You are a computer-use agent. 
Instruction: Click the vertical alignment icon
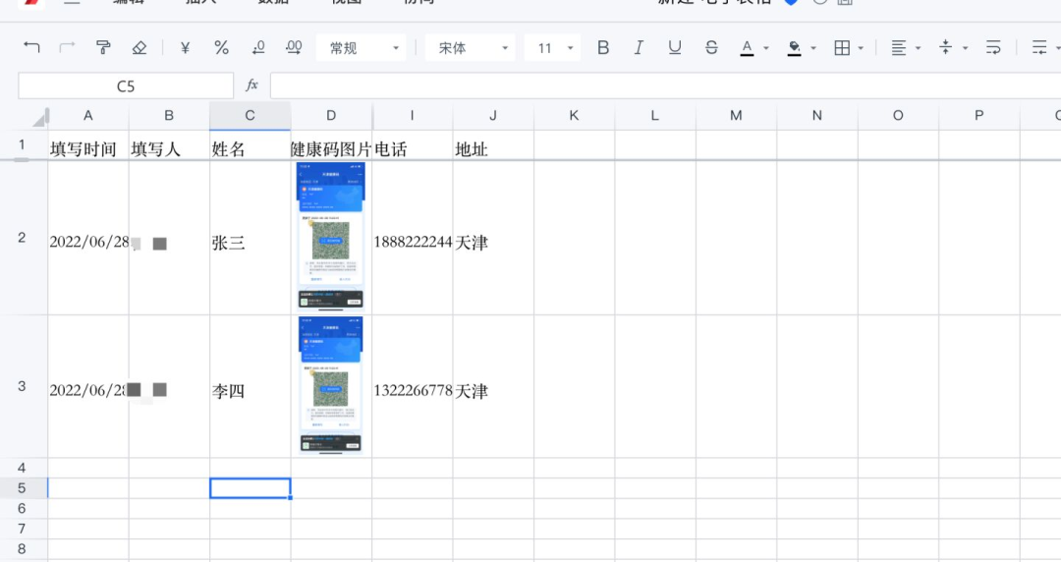(946, 47)
